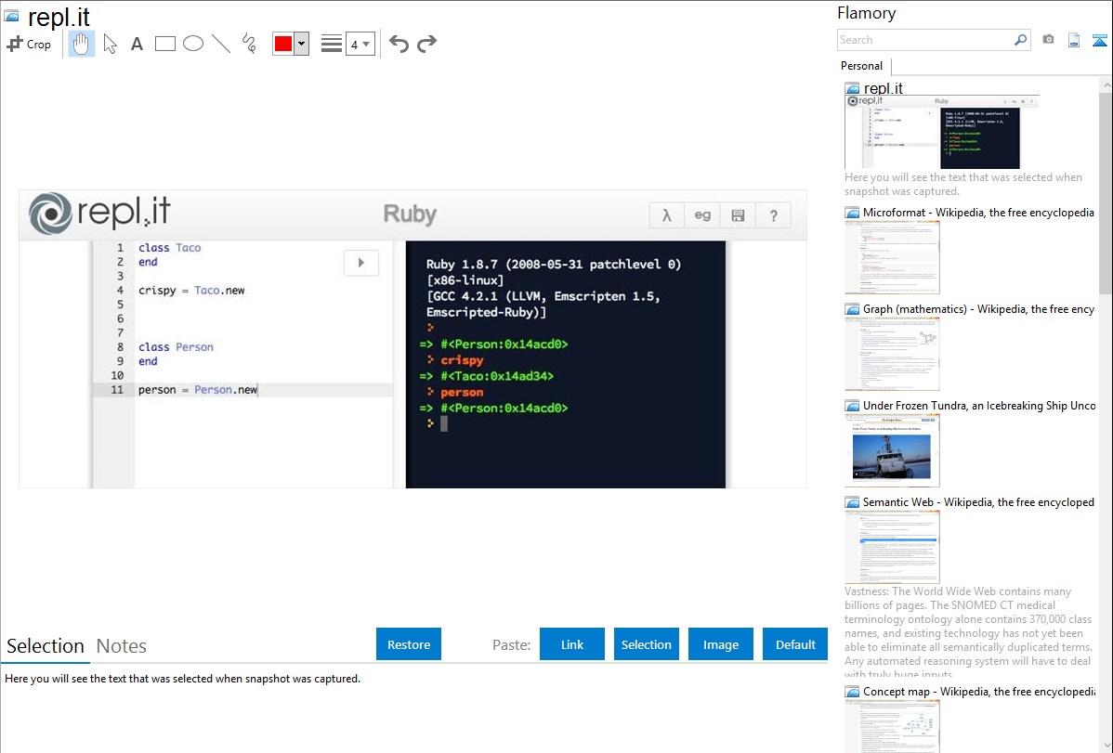Image resolution: width=1113 pixels, height=753 pixels.
Task: Click the Ruby language heading
Action: tap(410, 214)
